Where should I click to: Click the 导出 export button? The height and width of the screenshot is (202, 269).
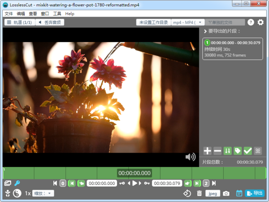click(255, 193)
